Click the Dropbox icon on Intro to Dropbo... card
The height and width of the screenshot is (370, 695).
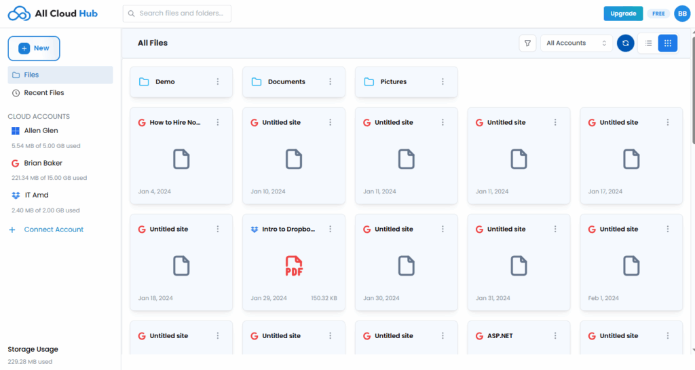tap(255, 229)
